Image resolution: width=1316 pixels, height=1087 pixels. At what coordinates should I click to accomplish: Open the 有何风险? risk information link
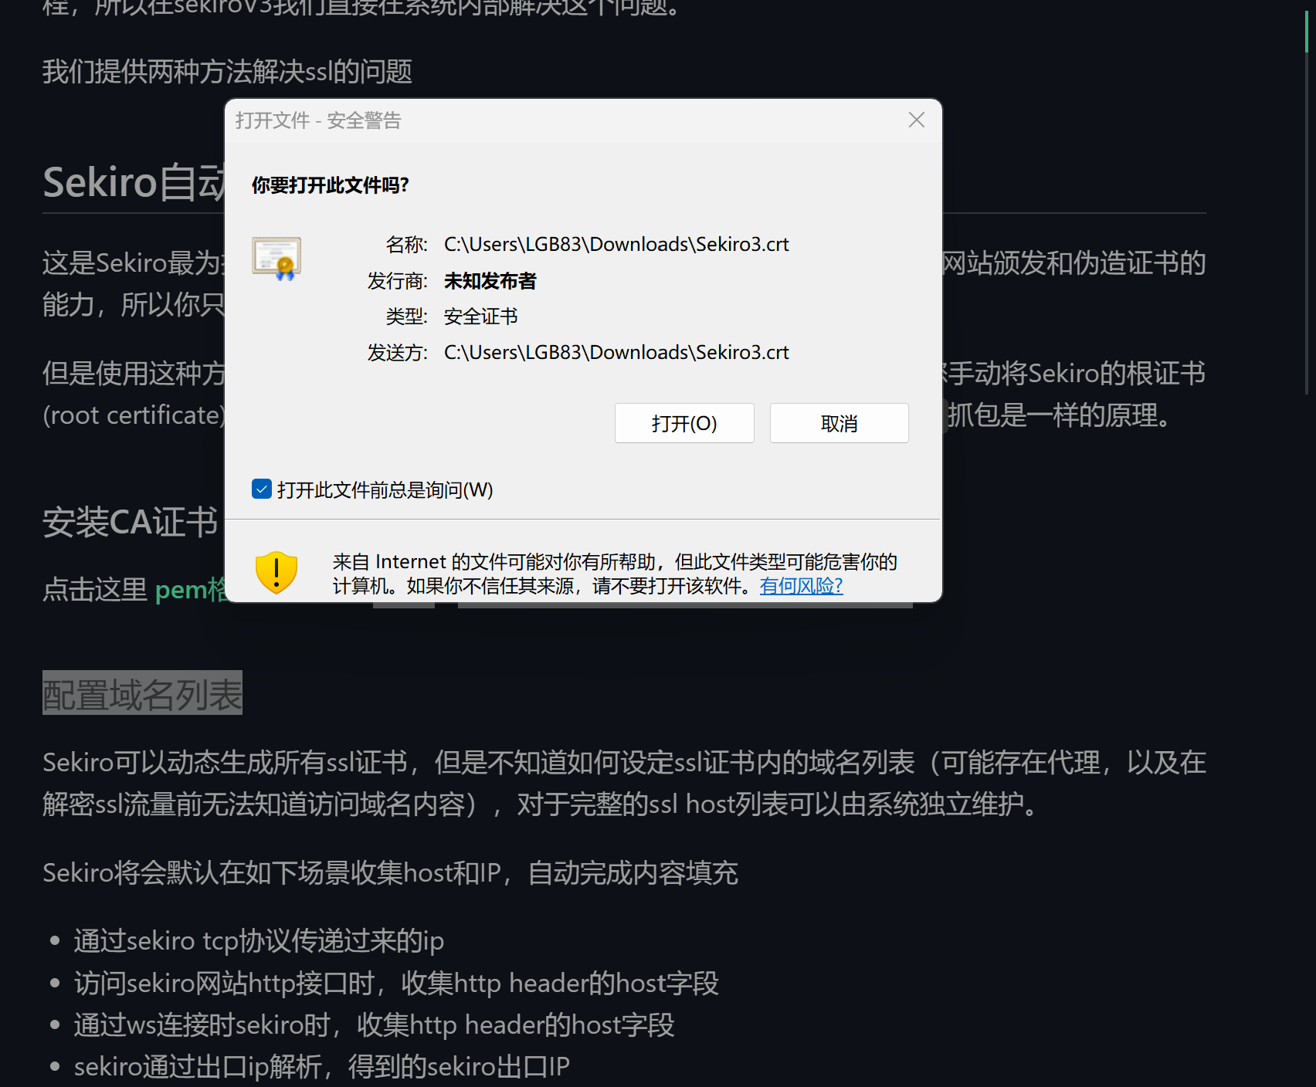pos(801,586)
